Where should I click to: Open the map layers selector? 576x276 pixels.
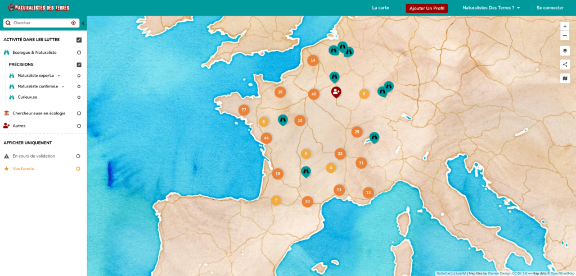(x=565, y=50)
